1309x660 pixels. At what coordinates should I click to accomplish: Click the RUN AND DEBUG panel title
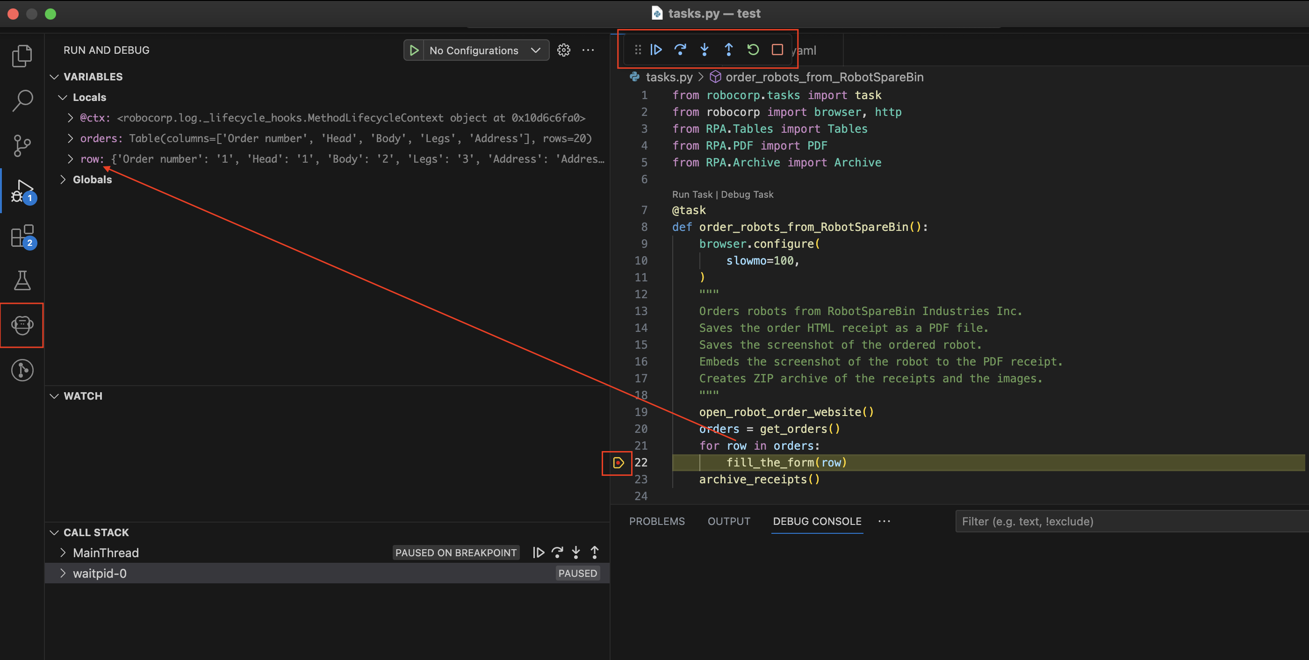[106, 50]
